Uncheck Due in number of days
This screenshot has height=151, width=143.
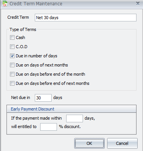pos(12,56)
